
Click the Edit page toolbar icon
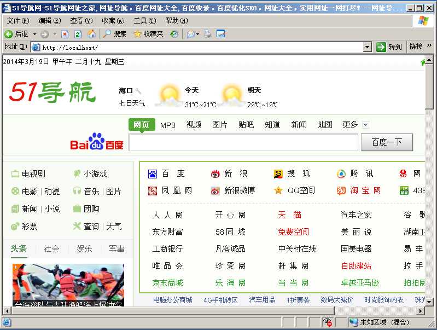coord(221,34)
